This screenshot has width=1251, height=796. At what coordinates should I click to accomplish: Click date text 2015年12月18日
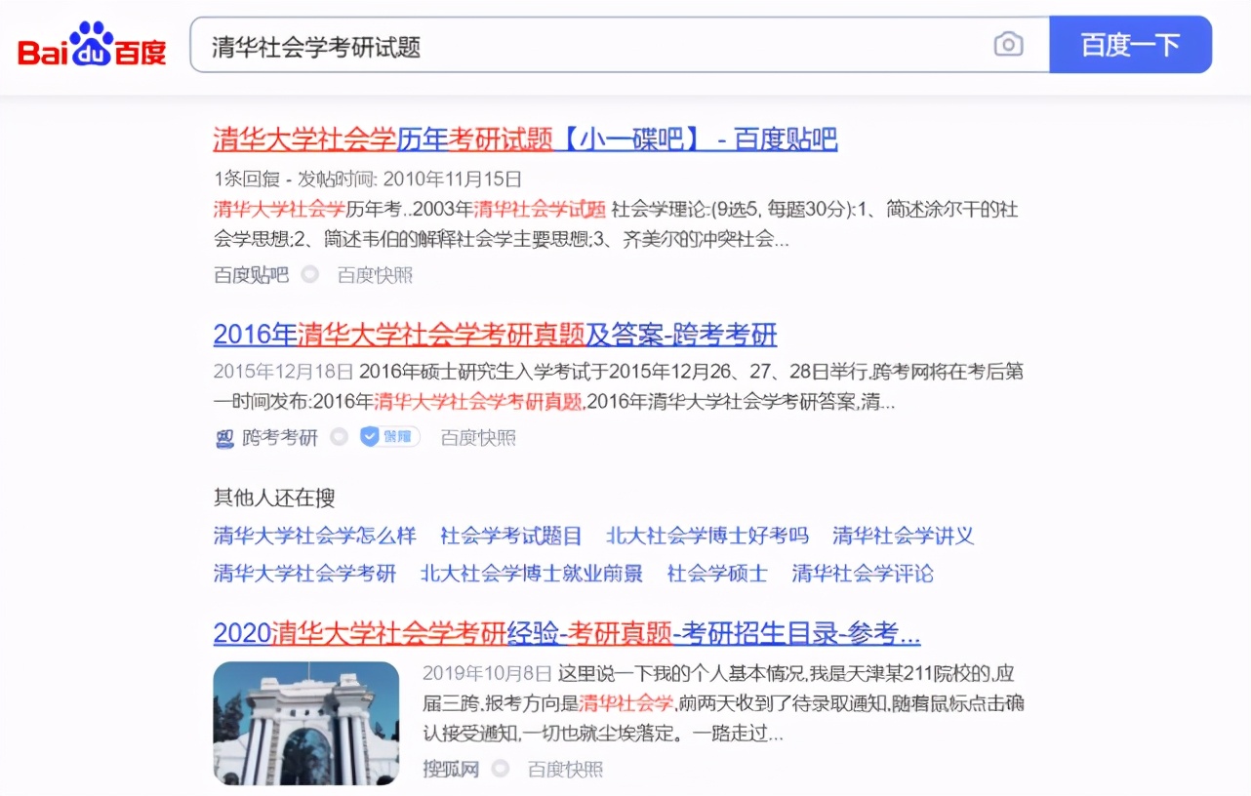(284, 372)
